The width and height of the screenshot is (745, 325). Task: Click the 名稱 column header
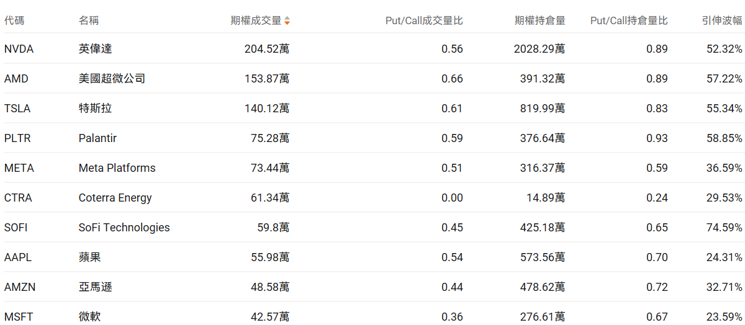pyautogui.click(x=89, y=20)
